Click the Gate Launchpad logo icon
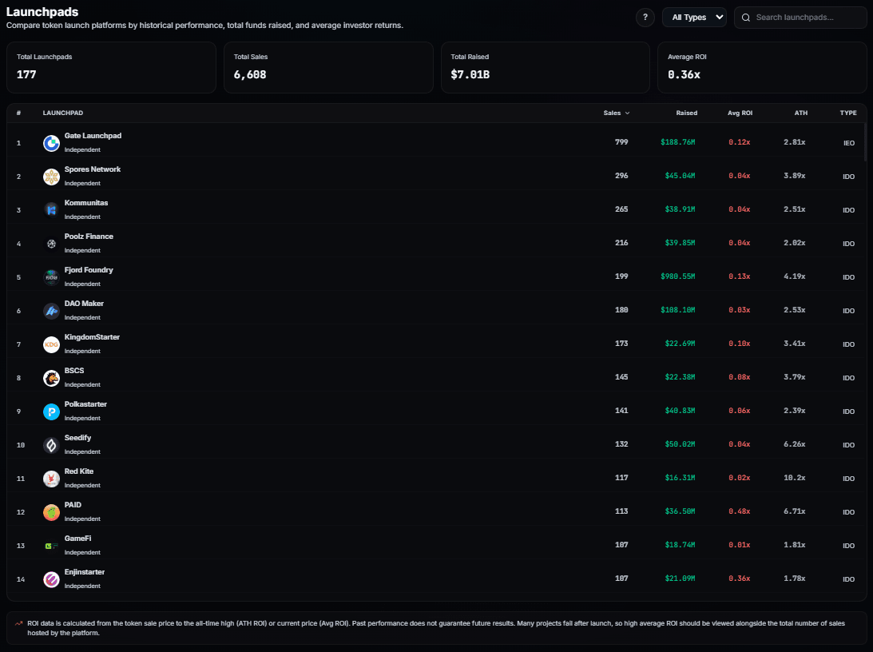 point(51,143)
